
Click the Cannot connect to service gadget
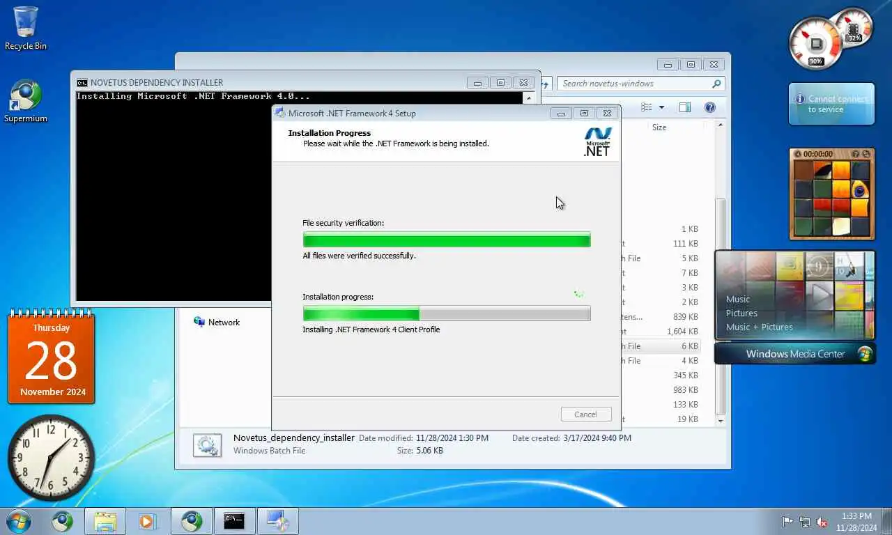[831, 104]
